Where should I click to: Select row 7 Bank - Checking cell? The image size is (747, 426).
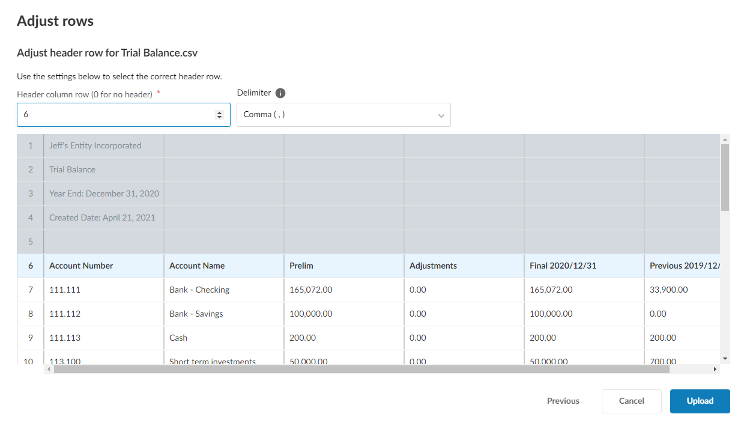(x=223, y=290)
